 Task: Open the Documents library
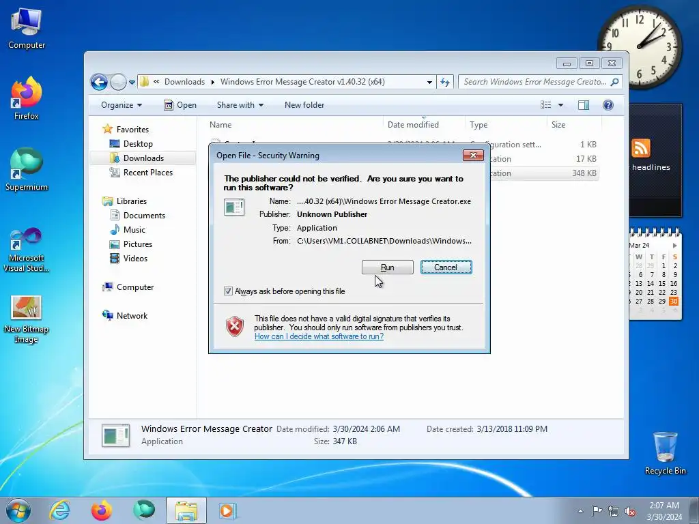[137, 215]
